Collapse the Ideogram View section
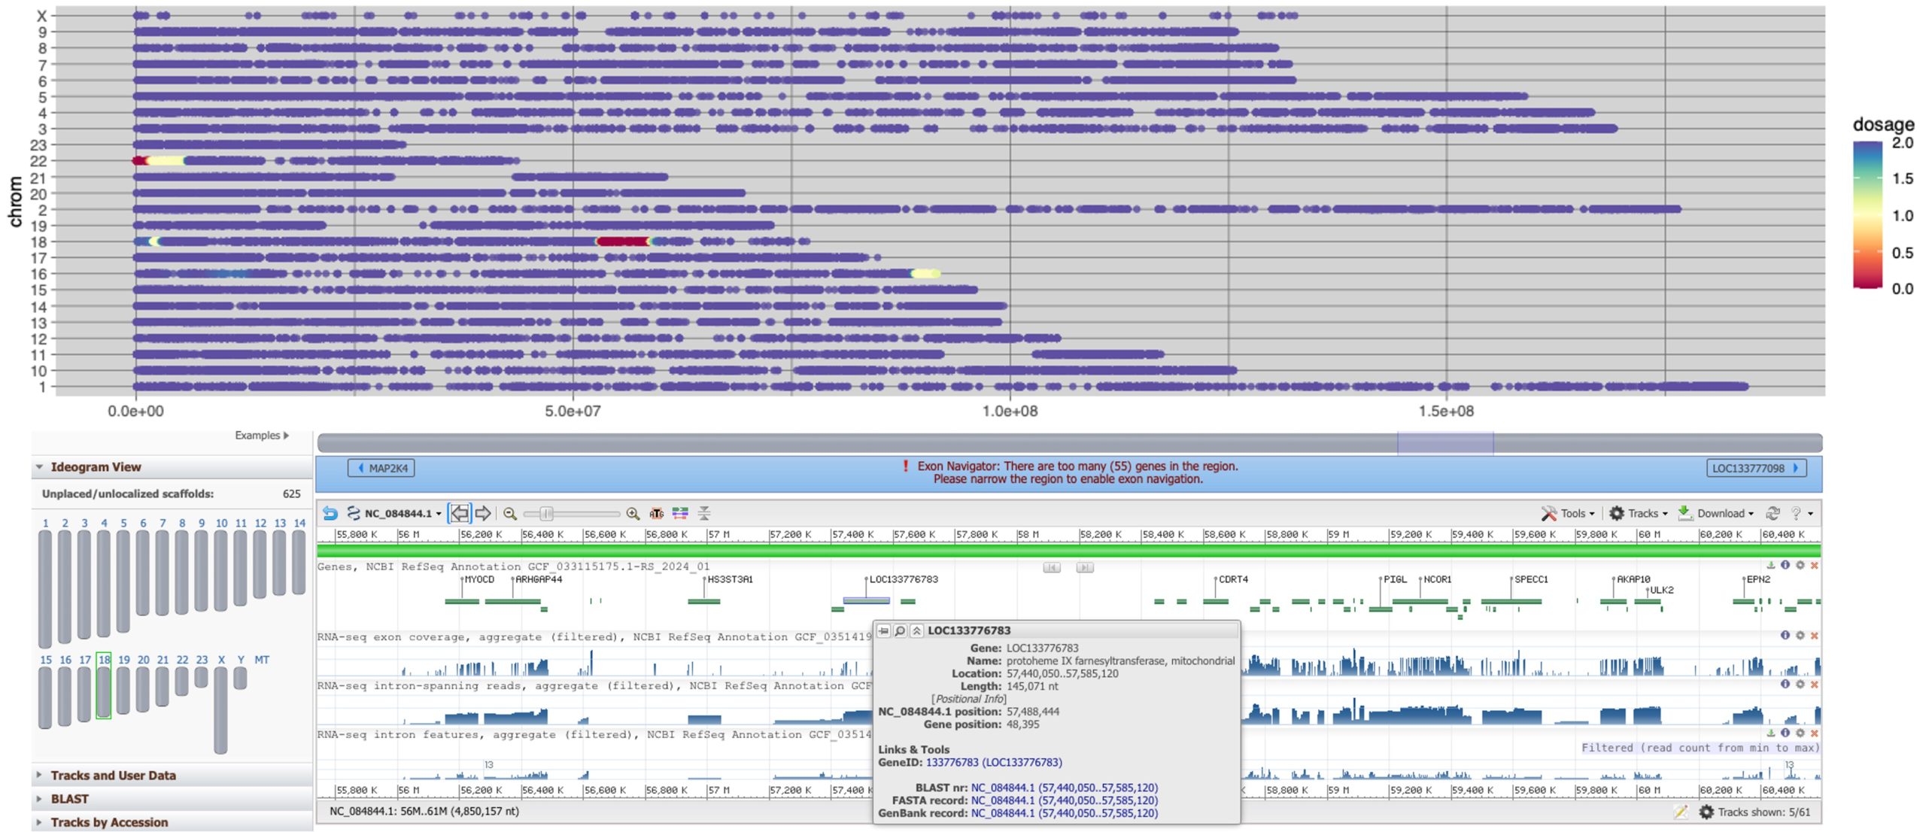Viewport: 1926px width, 832px height. [39, 466]
